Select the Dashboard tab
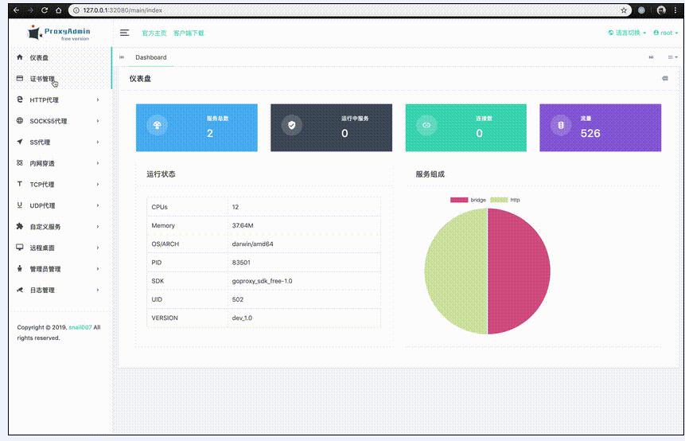 (151, 57)
